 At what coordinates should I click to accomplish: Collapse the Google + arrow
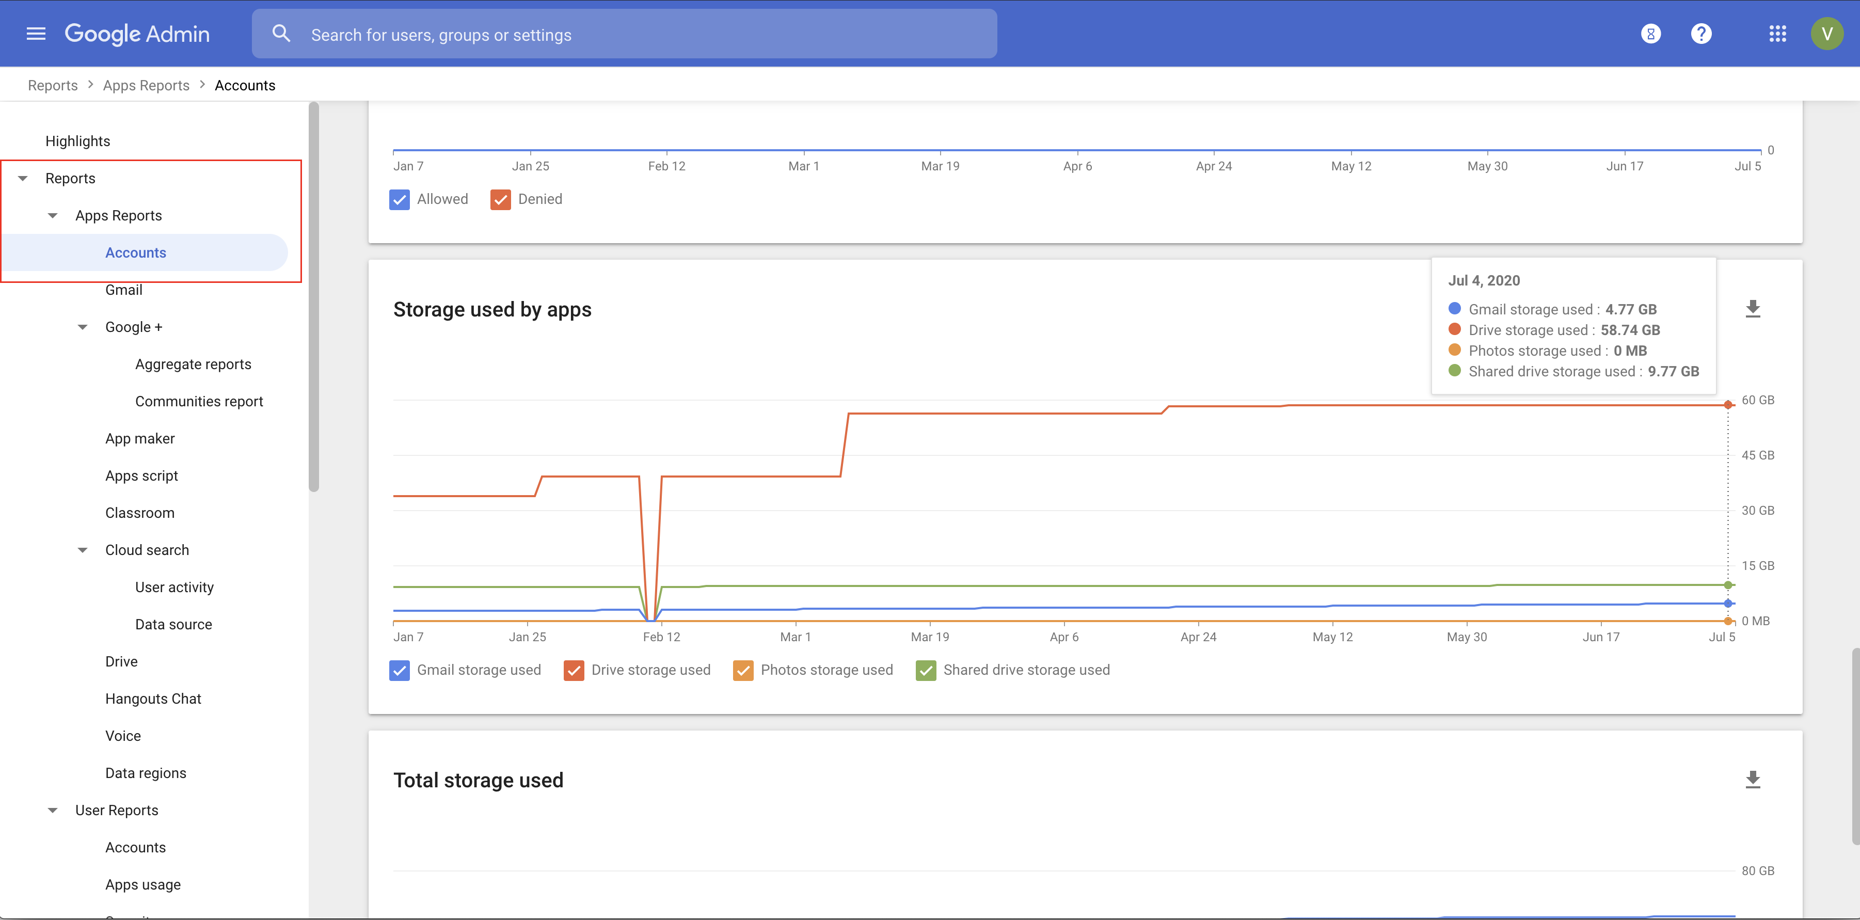coord(82,327)
